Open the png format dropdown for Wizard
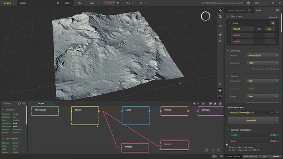 [270, 29]
